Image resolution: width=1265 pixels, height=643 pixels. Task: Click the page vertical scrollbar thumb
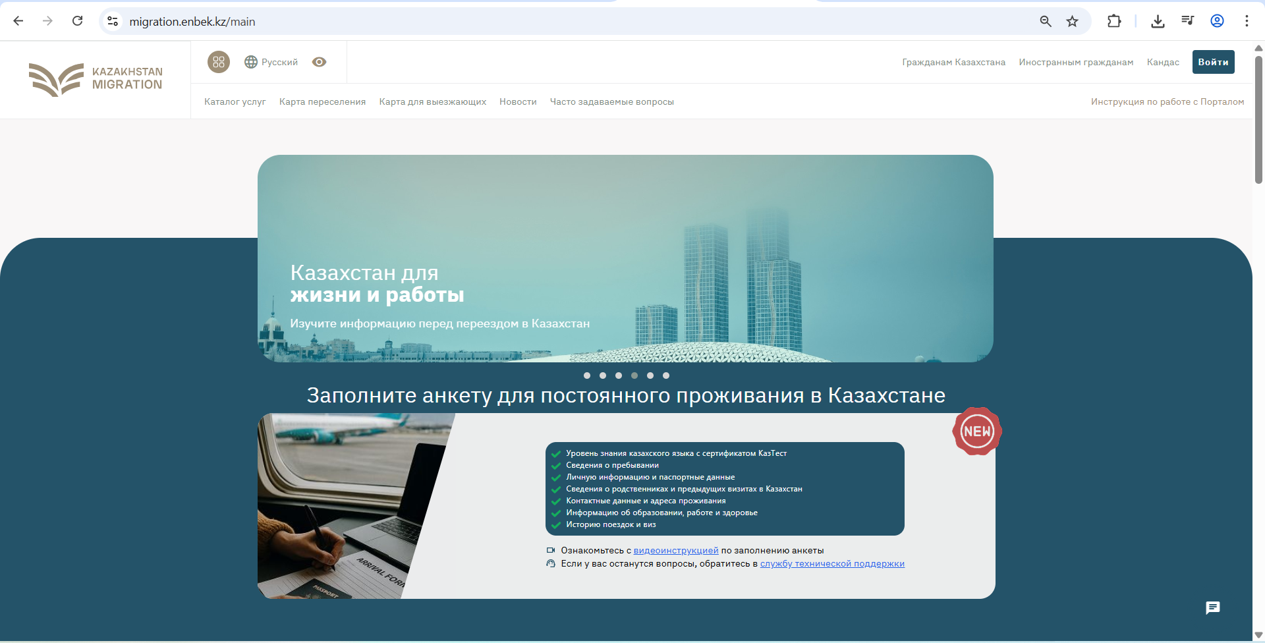(1258, 119)
